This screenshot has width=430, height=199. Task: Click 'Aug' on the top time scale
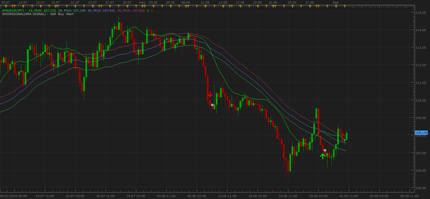coord(142,2)
